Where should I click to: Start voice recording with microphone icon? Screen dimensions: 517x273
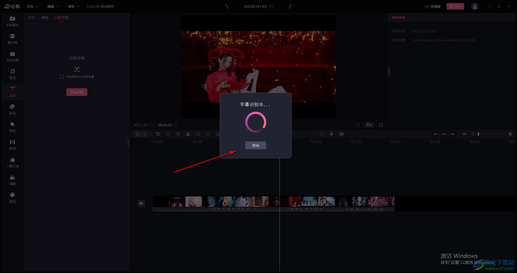coord(331,134)
